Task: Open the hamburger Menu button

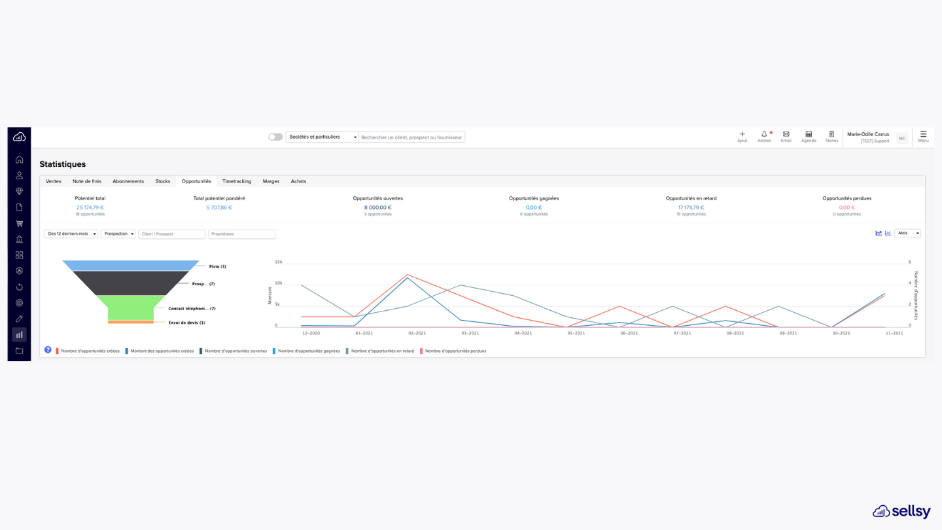Action: click(923, 136)
